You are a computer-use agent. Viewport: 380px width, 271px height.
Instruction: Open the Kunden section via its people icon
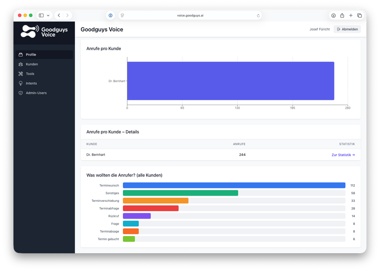[x=20, y=64]
